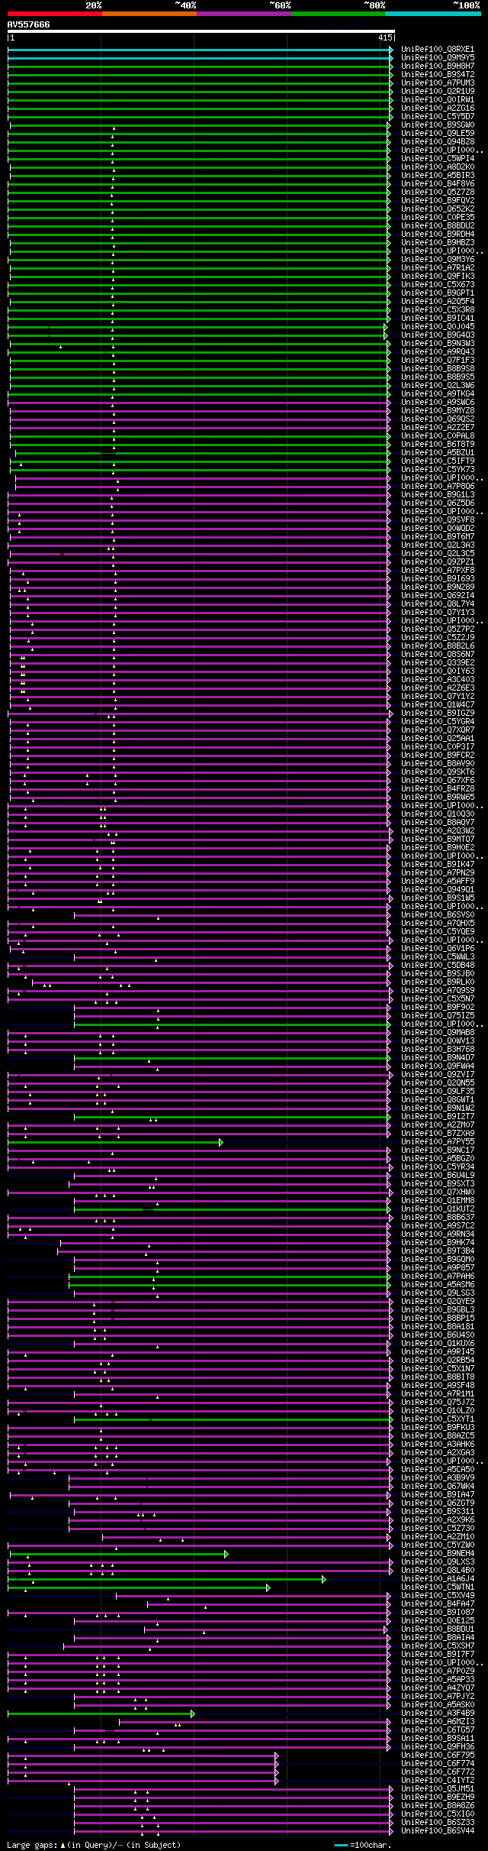This screenshot has width=488, height=1851.
Task: Open hit UniRef100_B8BDU2
Action: tap(438, 225)
